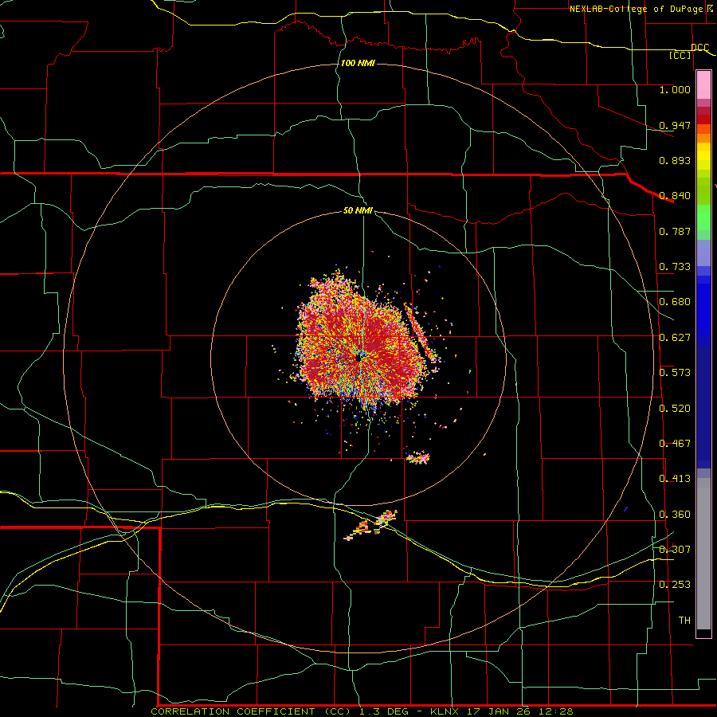Click the 0.680 scale value
Screen dimensions: 717x717
[675, 302]
